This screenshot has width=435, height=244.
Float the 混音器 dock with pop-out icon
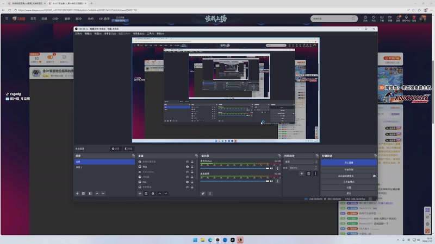click(x=279, y=156)
